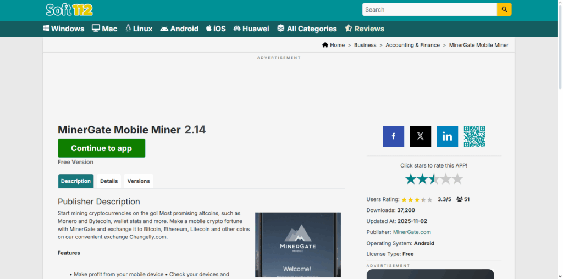Click MinerGate Mobile Miner in the breadcrumb

(x=479, y=45)
